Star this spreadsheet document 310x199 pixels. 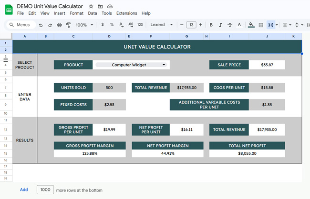point(91,6)
